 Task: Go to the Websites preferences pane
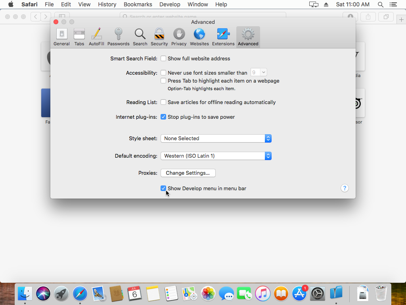click(x=199, y=37)
